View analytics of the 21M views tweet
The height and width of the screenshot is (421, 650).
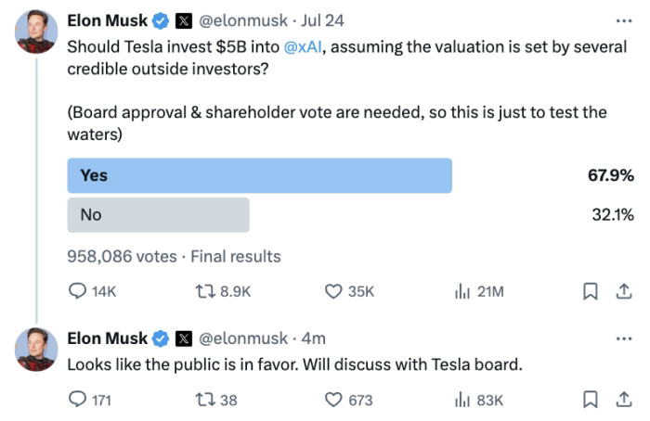(x=461, y=291)
